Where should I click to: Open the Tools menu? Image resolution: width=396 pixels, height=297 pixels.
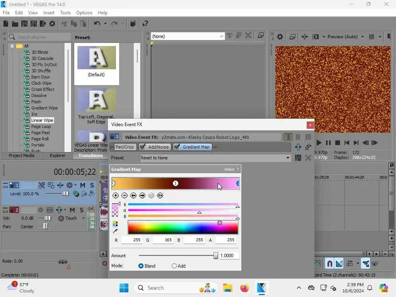coord(65,13)
